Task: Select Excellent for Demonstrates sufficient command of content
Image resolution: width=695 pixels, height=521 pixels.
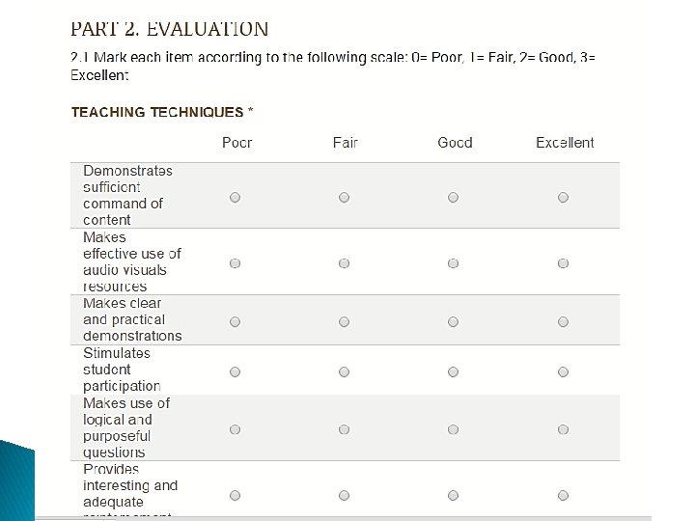Action: 563,197
